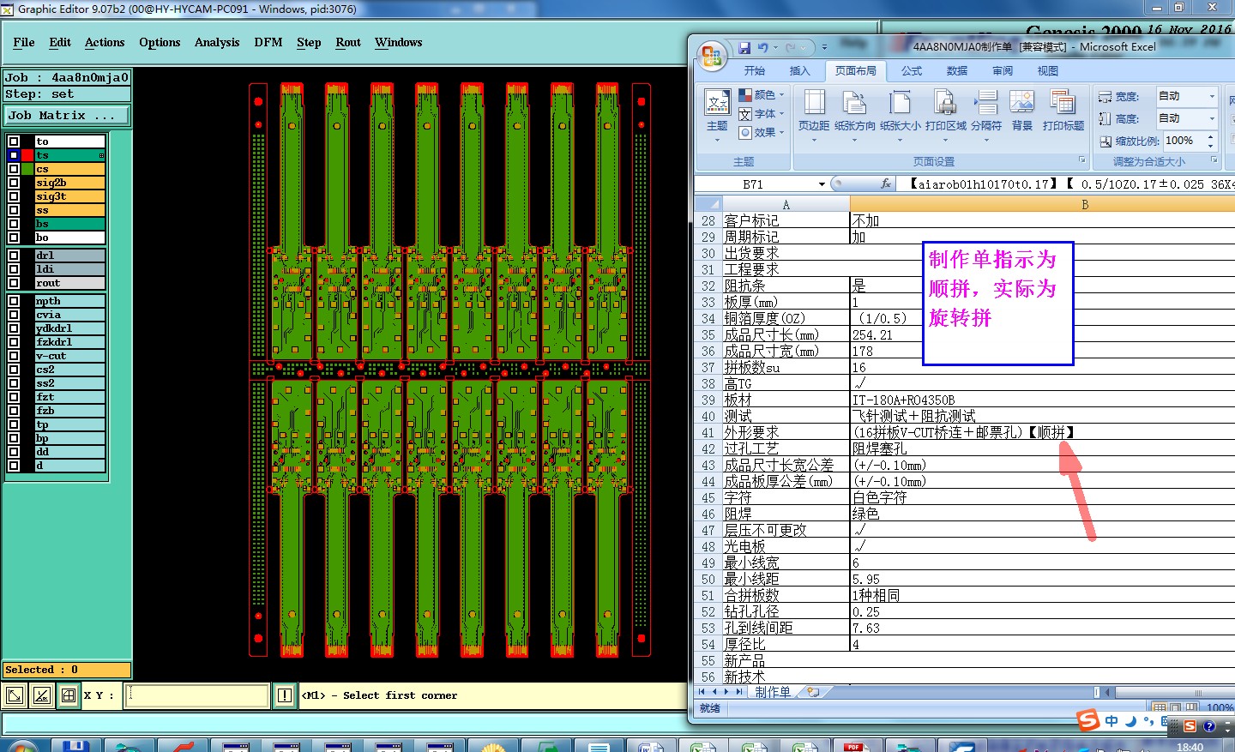Screen dimensions: 1235x752
Task: Toggle the checkbox for layer to
Action: point(14,141)
